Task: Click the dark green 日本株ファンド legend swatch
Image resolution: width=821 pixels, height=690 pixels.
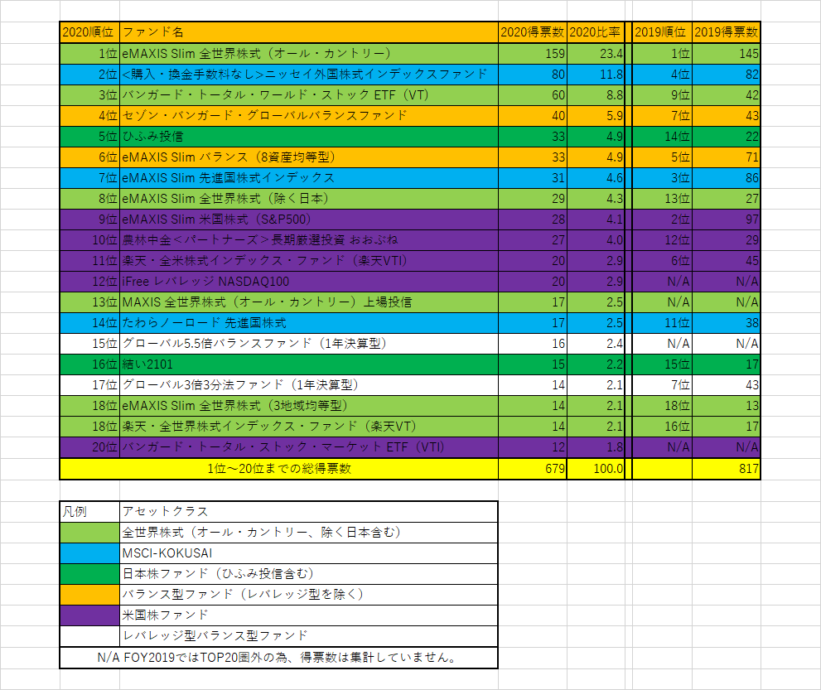Action: [90, 574]
